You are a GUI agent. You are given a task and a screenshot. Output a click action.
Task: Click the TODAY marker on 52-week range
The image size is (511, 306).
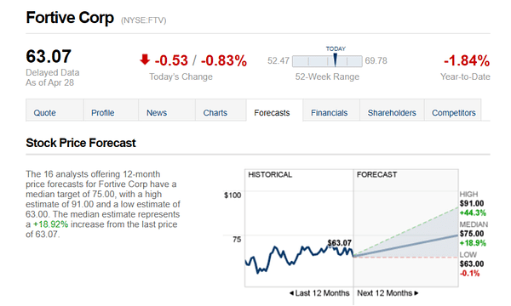(335, 60)
